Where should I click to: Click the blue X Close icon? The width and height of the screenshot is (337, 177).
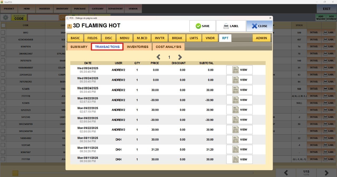pos(254,26)
